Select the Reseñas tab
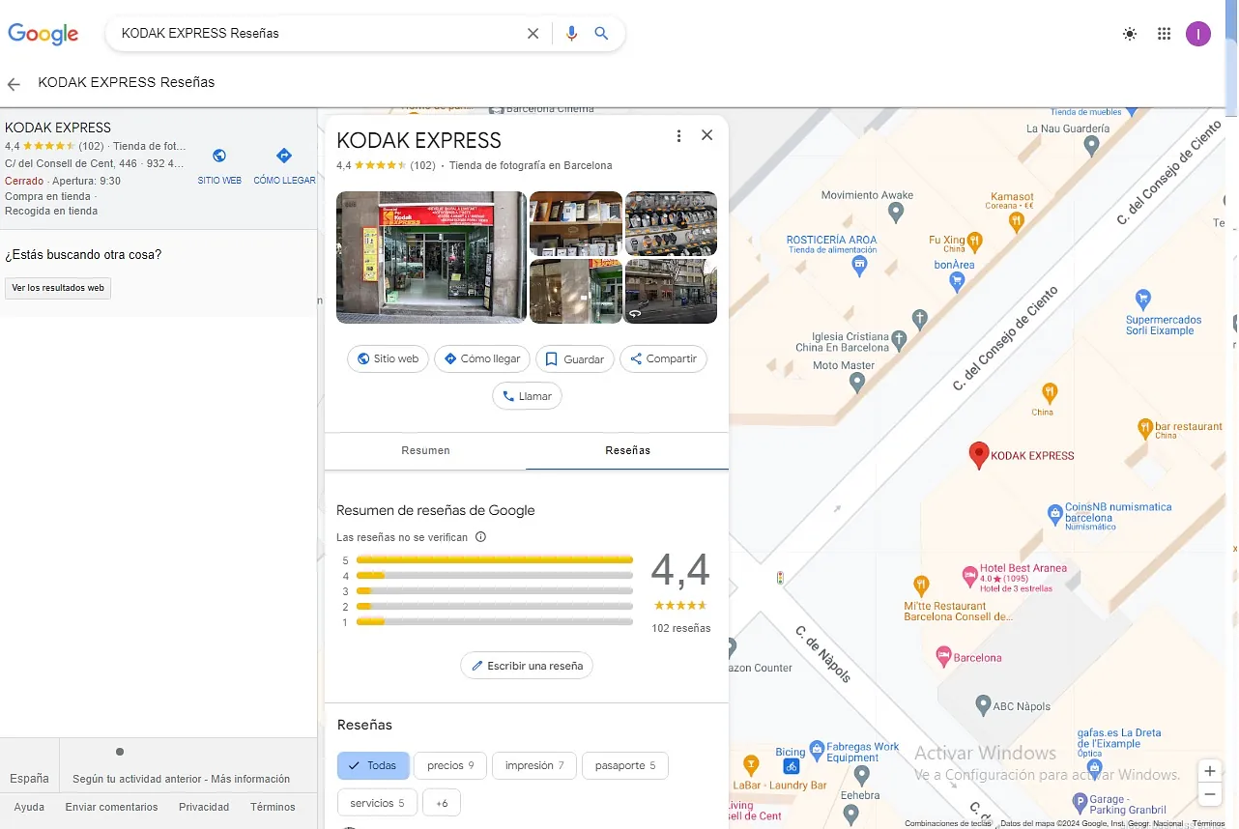 [x=627, y=450]
